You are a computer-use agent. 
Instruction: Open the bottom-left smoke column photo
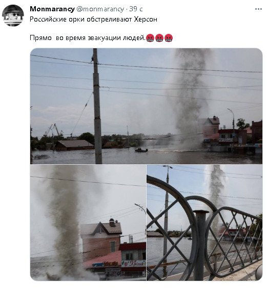pyautogui.click(x=88, y=223)
